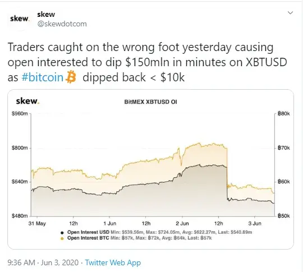Open the Twitter Web App link
Viewport: 303px width, 272px height.
pyautogui.click(x=113, y=262)
